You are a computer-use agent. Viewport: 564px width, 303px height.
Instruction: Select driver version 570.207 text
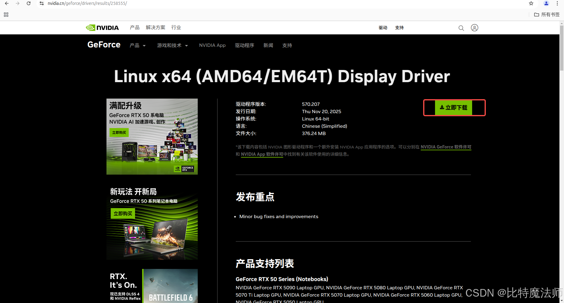click(311, 104)
